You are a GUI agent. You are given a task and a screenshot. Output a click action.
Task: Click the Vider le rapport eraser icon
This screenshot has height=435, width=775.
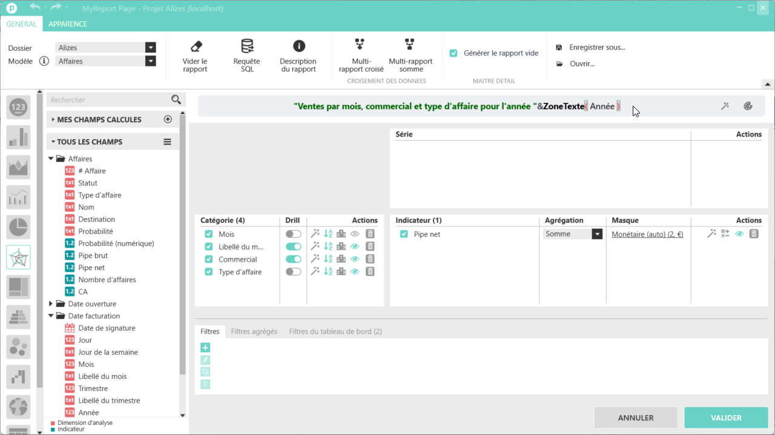click(x=196, y=47)
